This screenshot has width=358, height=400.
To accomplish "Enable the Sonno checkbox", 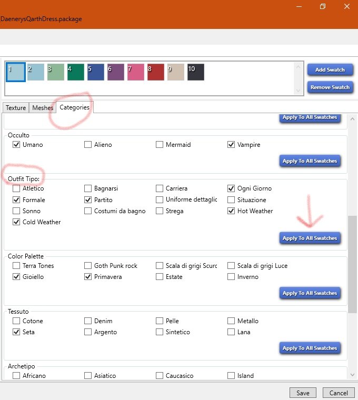I will click(x=16, y=211).
